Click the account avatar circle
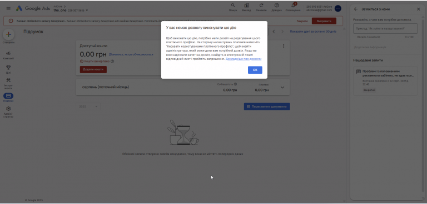Screen dimensions: 427x204 [337, 8]
